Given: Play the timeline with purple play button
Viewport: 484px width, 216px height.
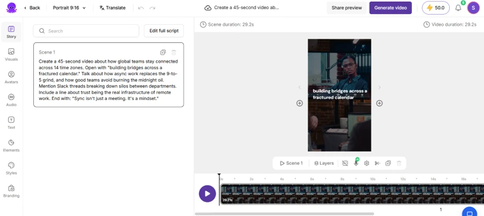Looking at the screenshot, I should pos(208,194).
